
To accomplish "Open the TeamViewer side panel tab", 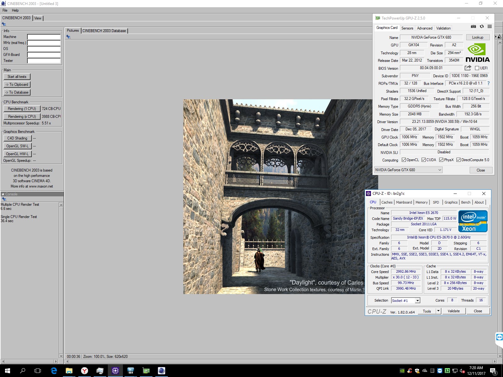I will [x=499, y=337].
